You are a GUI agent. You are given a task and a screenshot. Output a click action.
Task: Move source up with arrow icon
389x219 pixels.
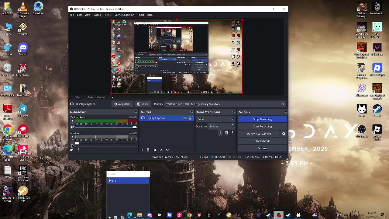(x=162, y=150)
